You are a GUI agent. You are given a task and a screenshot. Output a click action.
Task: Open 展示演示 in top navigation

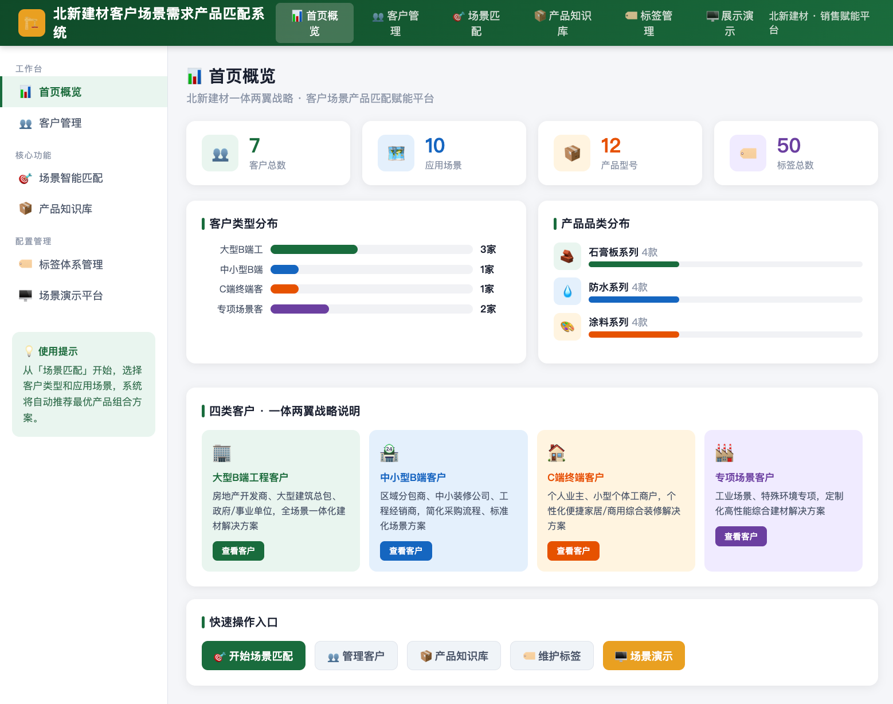730,23
